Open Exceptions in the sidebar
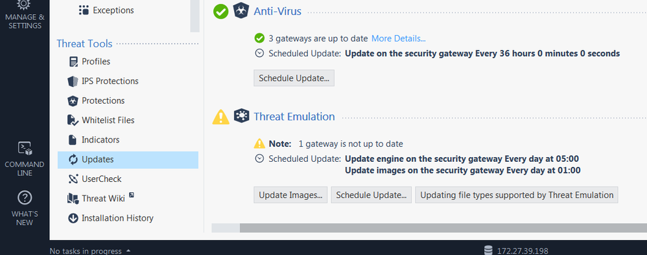This screenshot has width=647, height=255. coord(106,10)
